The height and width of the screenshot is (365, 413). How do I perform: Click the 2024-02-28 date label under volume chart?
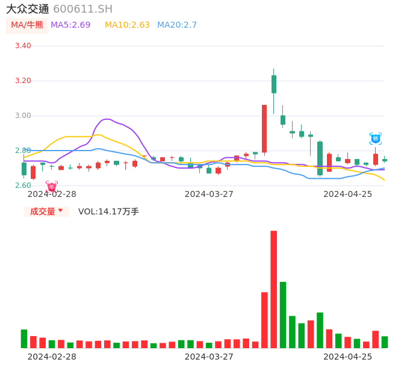(x=52, y=357)
